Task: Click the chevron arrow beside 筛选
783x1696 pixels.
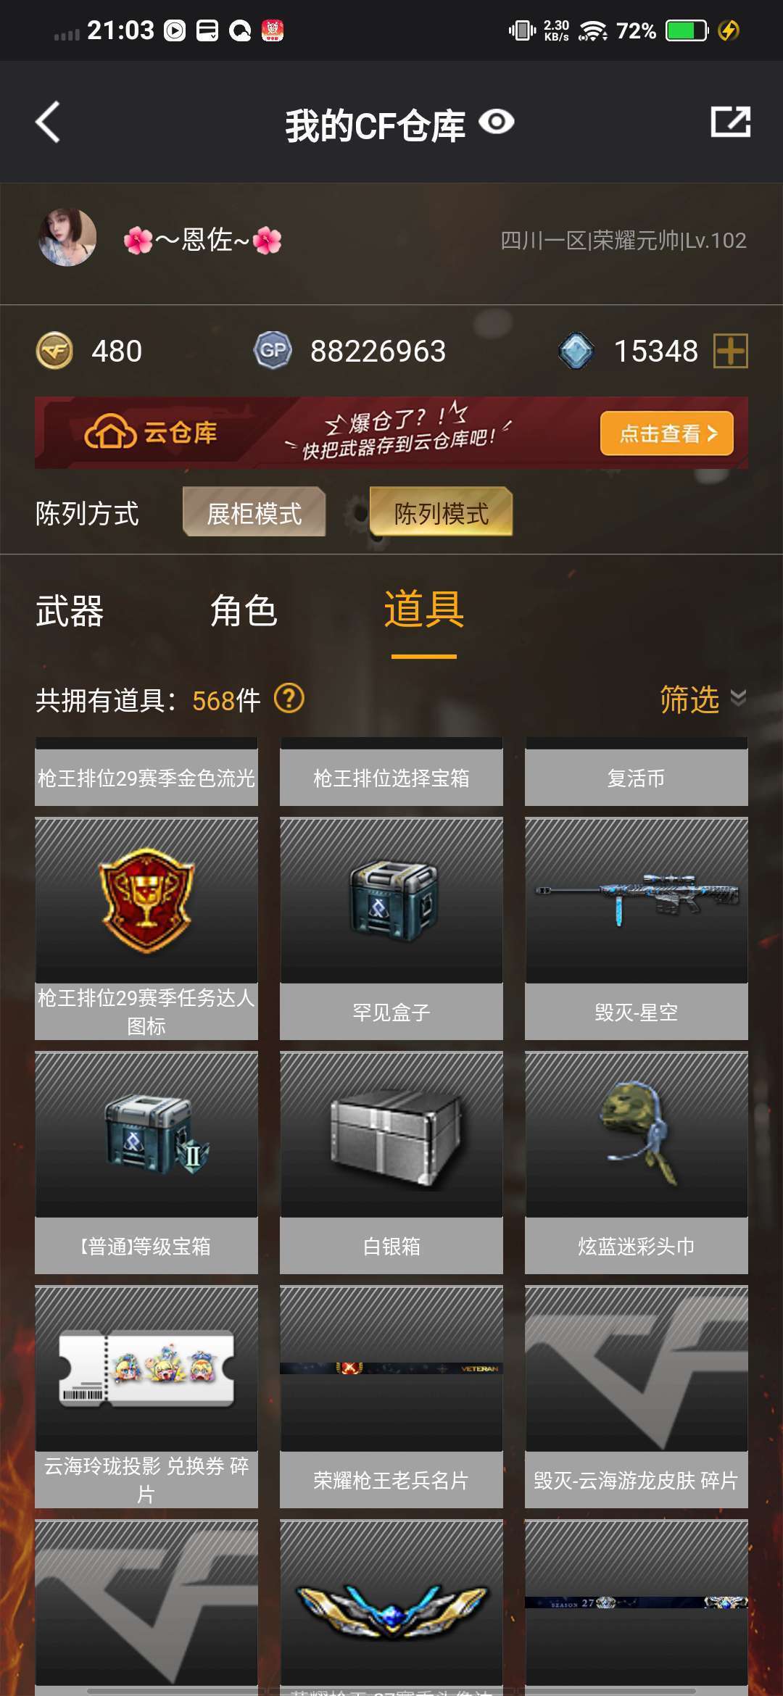Action: click(x=738, y=698)
